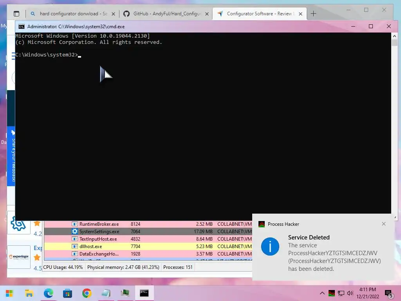Click the blue gear product logo thumbnail
401x301 pixels.
click(x=19, y=223)
